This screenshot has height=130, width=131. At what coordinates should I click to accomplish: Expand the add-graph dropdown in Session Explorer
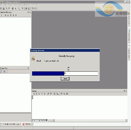point(3,15)
